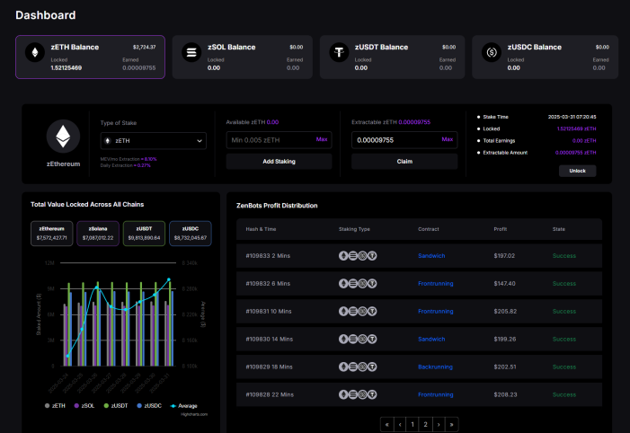
Task: Click the USDC dollar icon in zUSDC card
Action: [492, 52]
